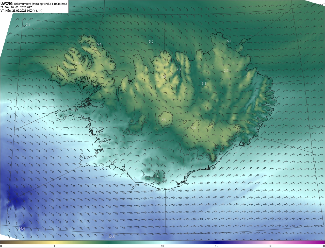Click the colorbar at the 50 tick
Screen dimensions: 325x248
(324, 243)
